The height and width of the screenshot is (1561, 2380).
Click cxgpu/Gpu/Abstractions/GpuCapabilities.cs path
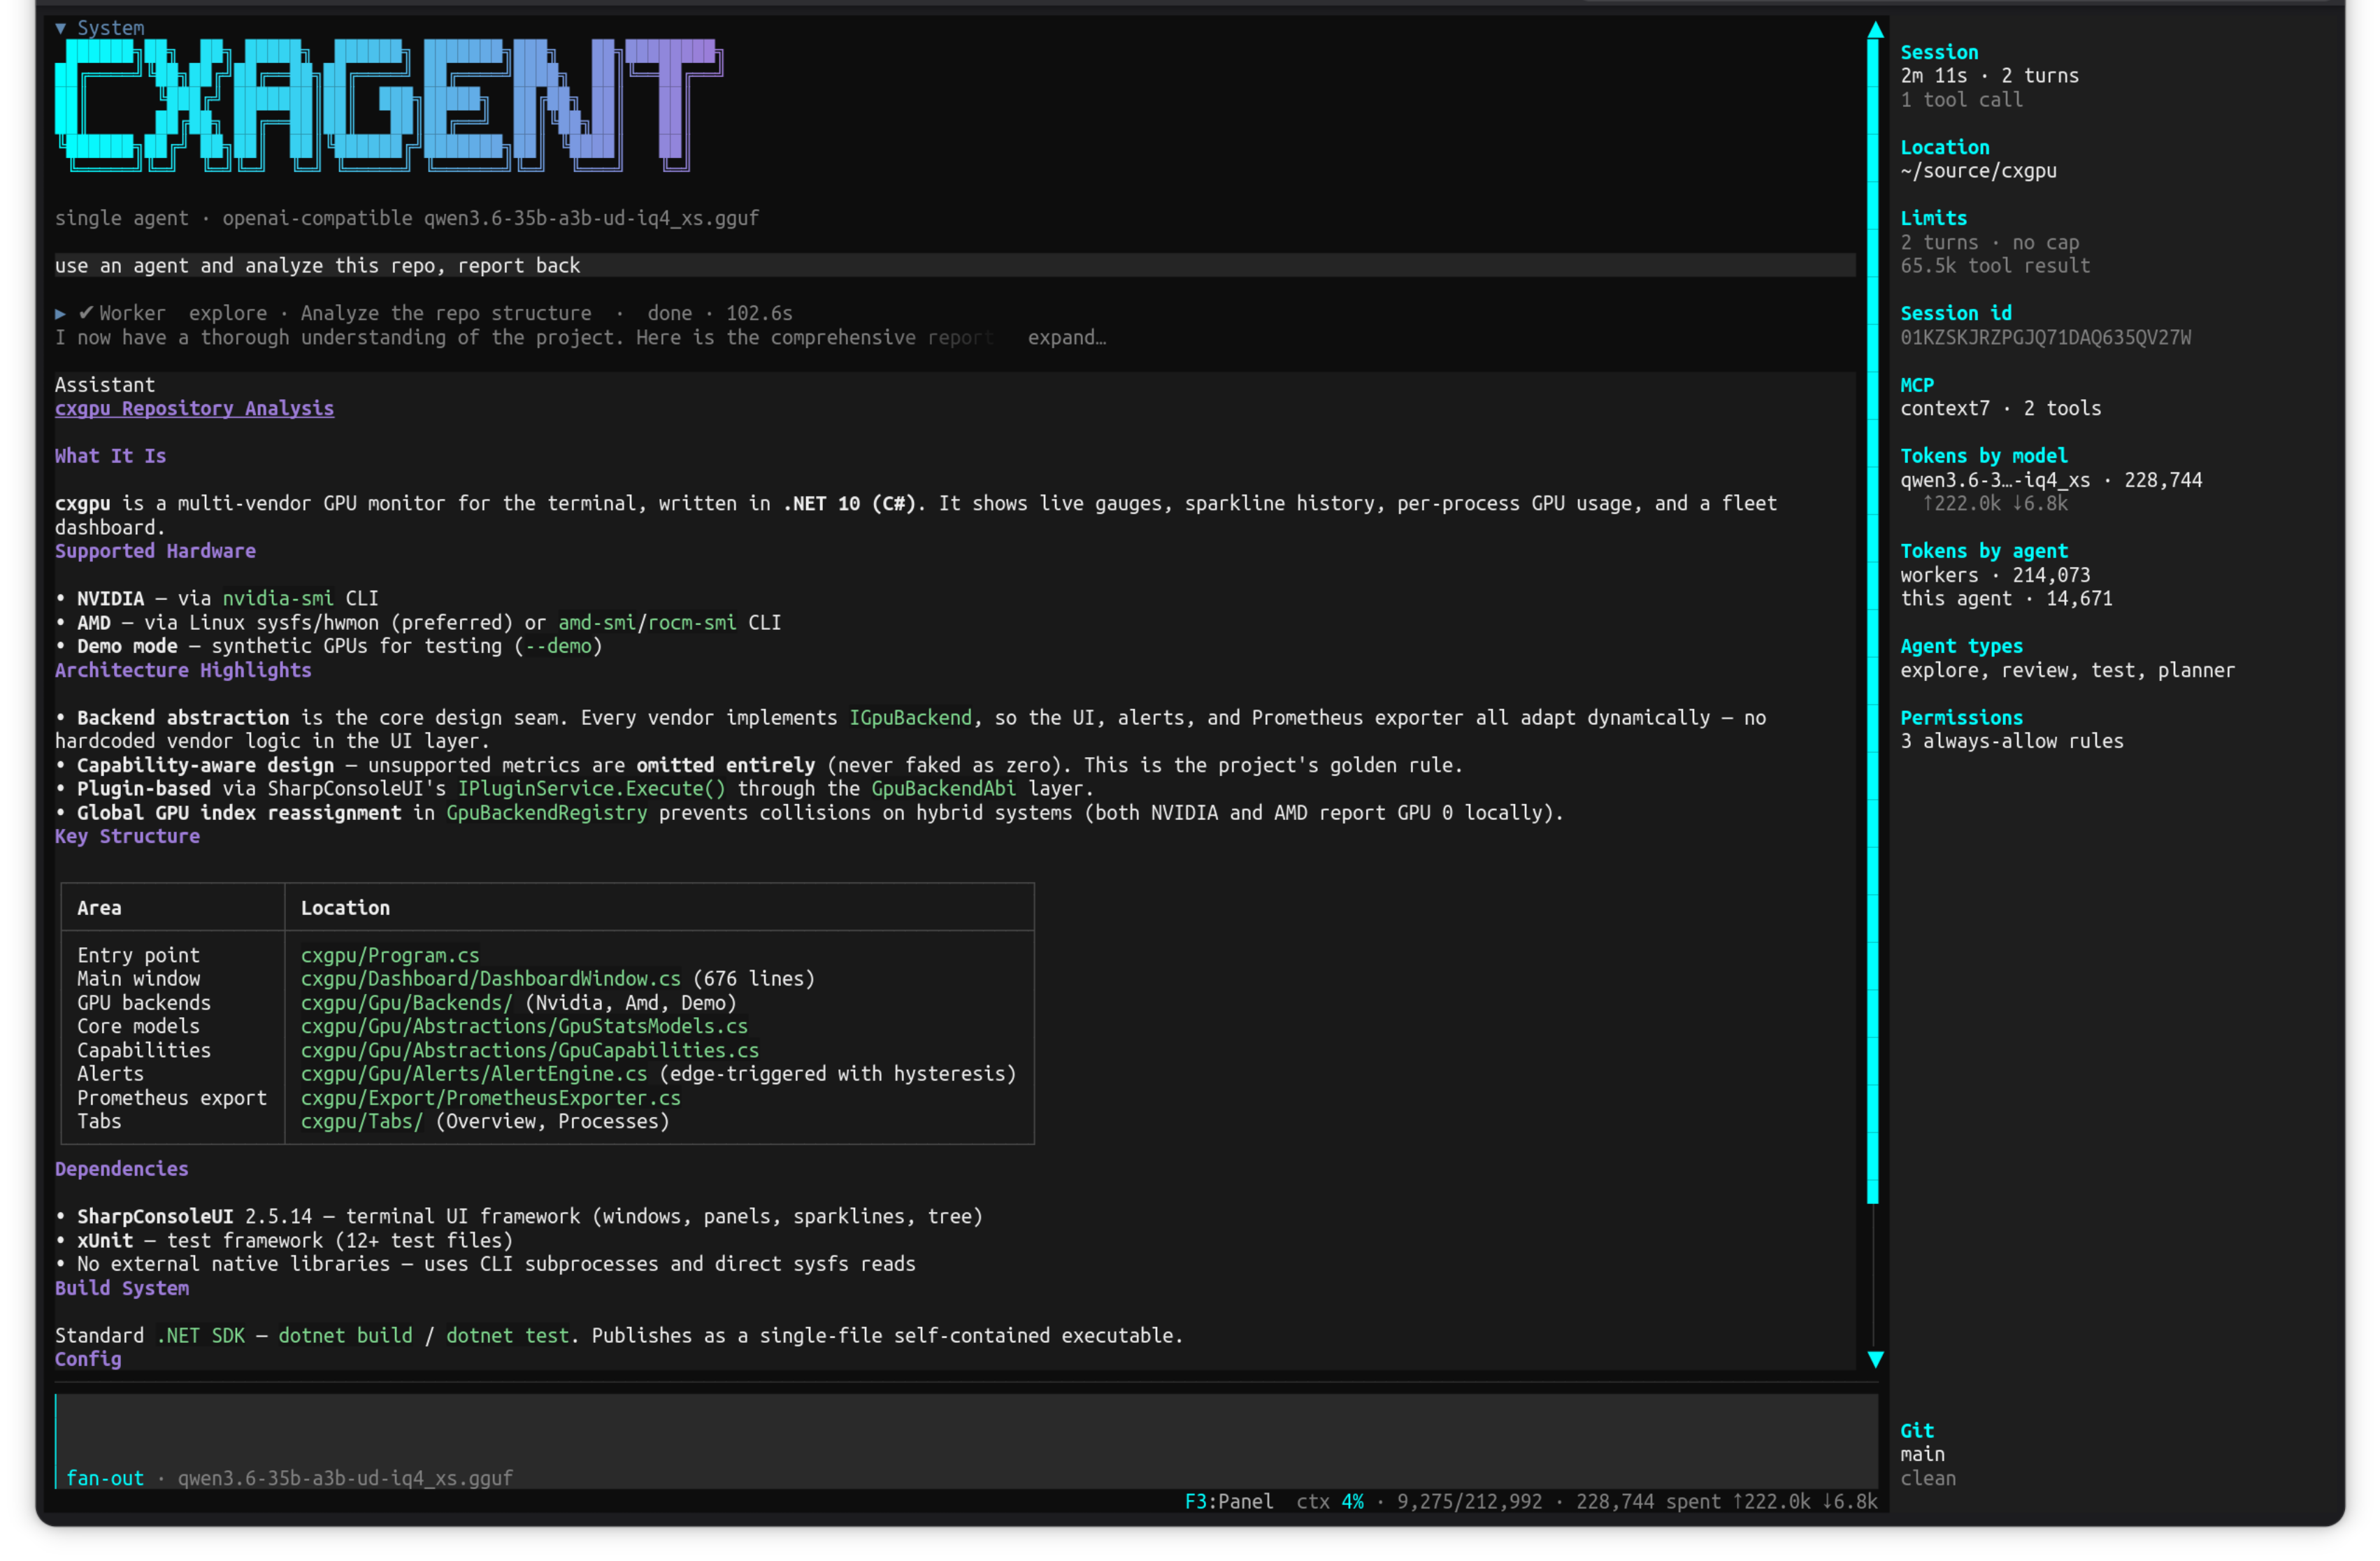tap(530, 1050)
